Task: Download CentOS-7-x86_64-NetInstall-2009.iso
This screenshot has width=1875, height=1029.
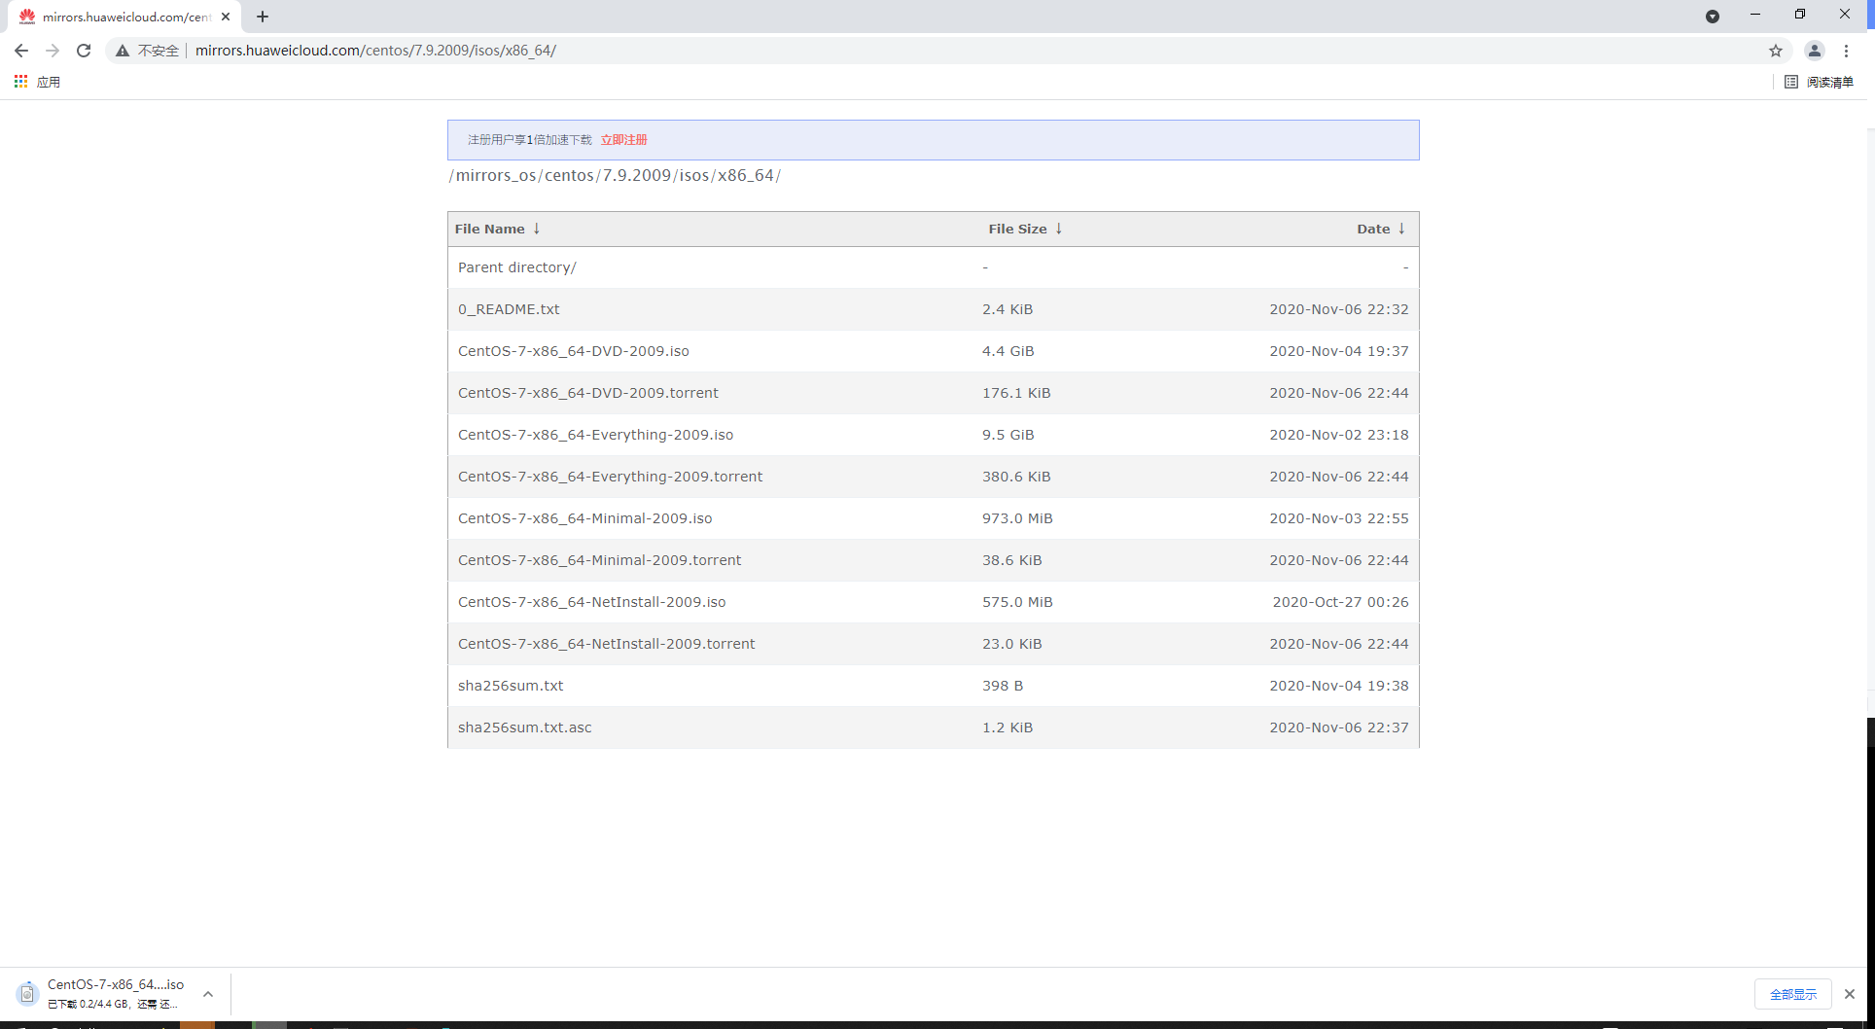Action: point(592,602)
